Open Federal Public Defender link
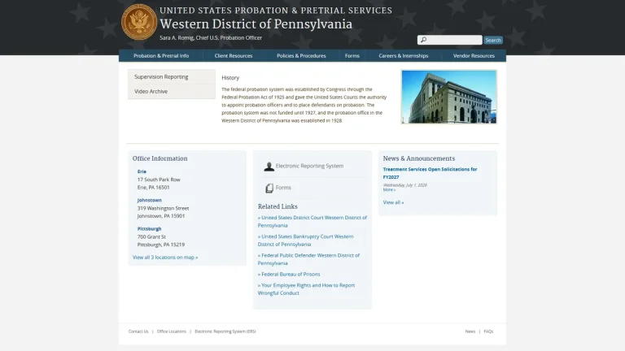The width and height of the screenshot is (625, 351). 308,259
